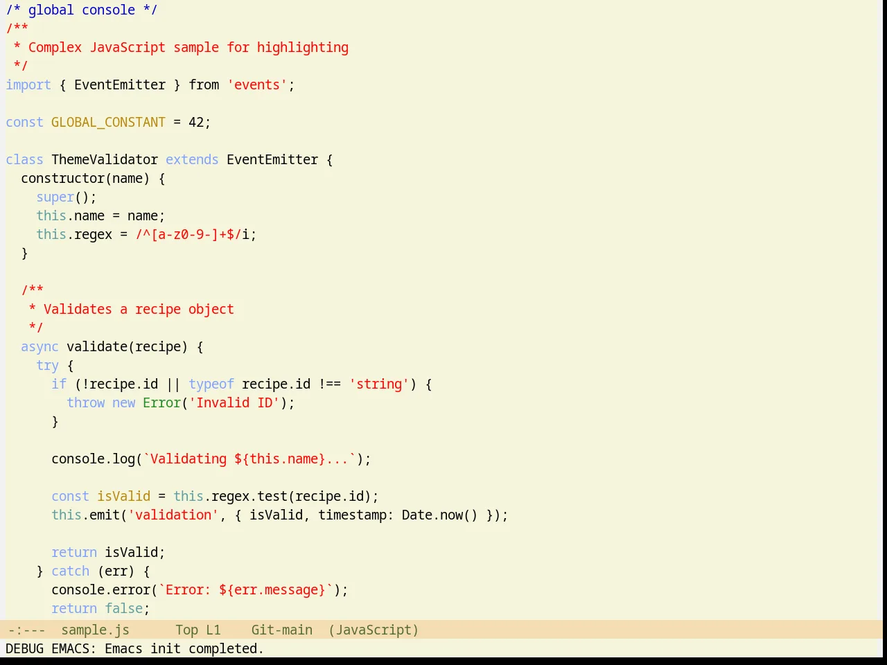Click 'Top' position indicator in mode line

[x=186, y=630]
